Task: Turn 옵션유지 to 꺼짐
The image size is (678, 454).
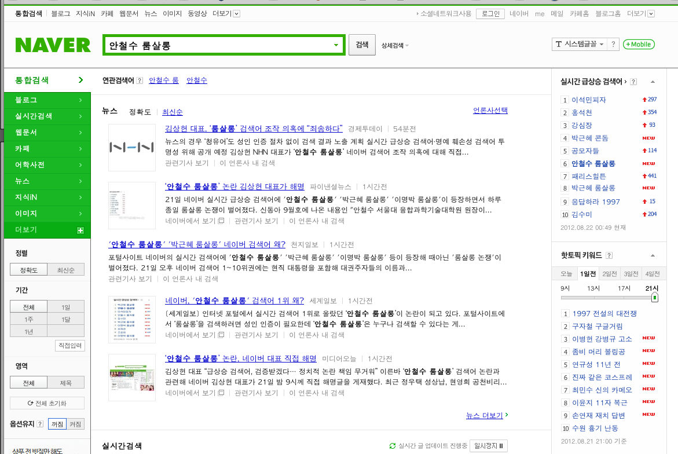Action: coord(57,424)
